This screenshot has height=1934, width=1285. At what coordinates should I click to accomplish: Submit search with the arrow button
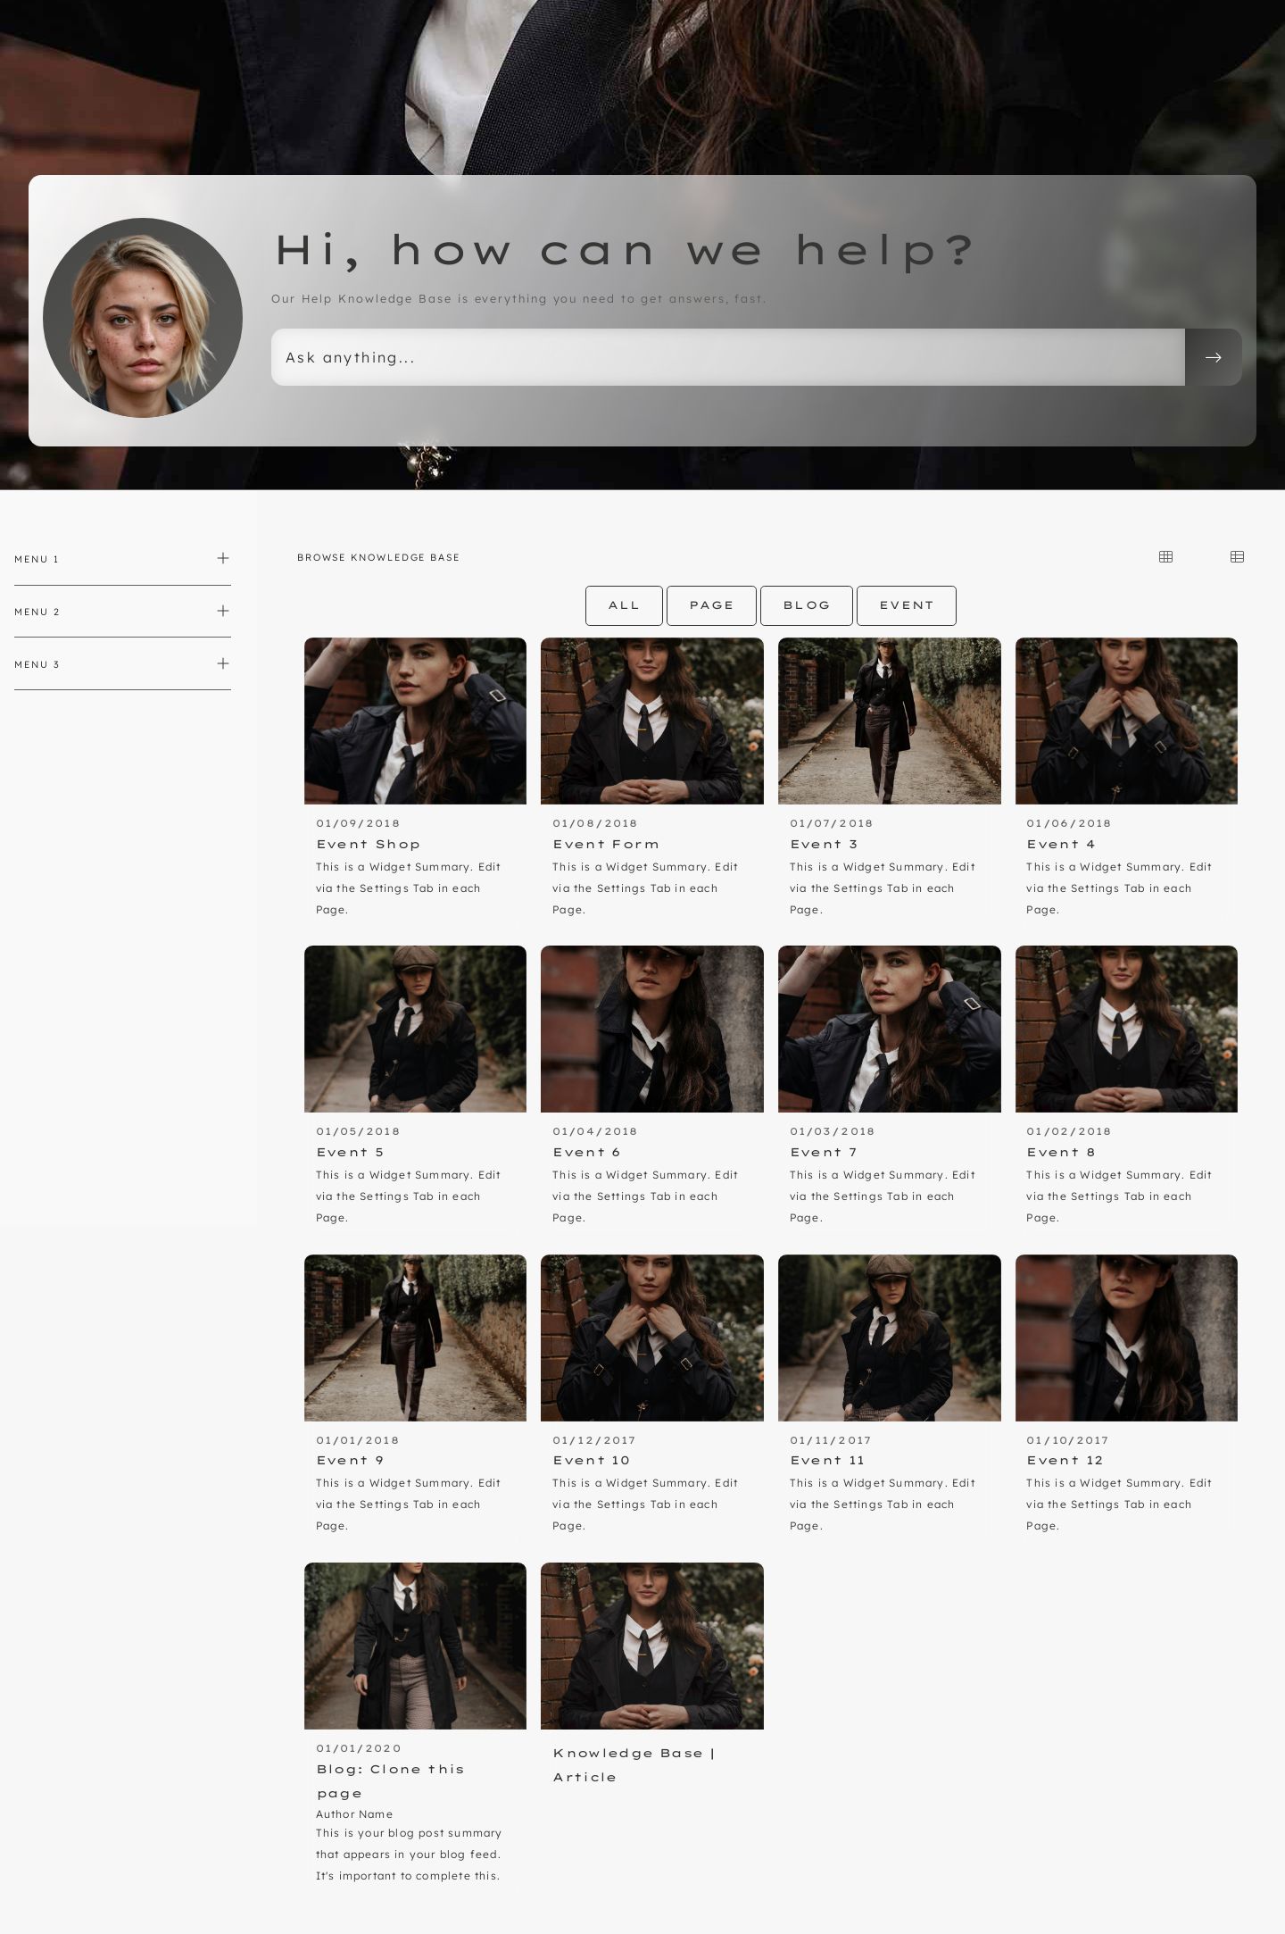pyautogui.click(x=1213, y=357)
